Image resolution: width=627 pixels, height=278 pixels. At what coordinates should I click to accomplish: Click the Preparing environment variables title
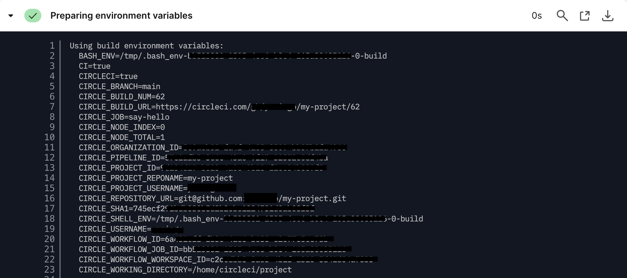(121, 16)
